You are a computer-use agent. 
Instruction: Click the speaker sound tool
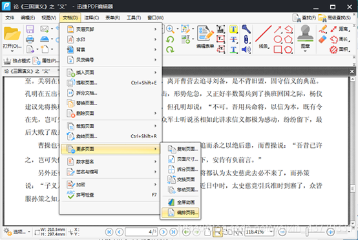coord(246,50)
